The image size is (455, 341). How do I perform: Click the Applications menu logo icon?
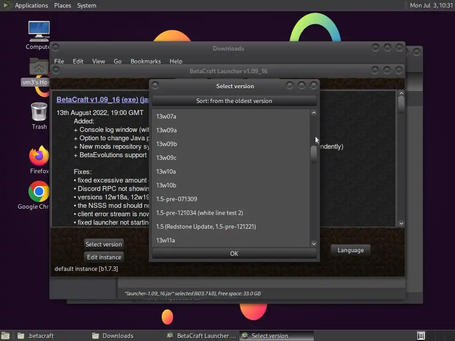tap(7, 5)
